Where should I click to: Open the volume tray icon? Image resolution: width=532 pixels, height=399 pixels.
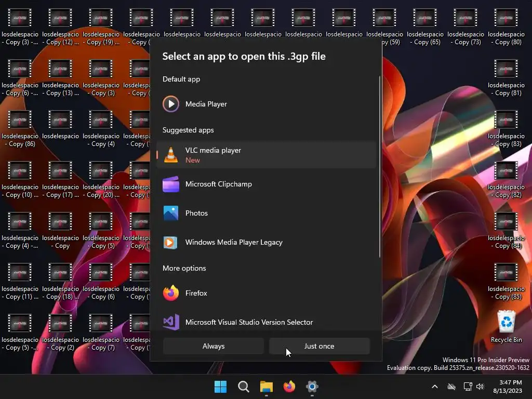[x=480, y=387]
